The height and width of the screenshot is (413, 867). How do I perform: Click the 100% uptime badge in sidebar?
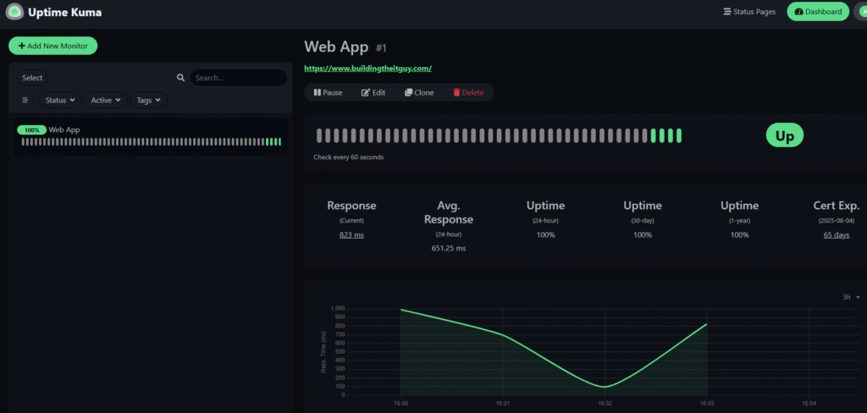coord(32,130)
